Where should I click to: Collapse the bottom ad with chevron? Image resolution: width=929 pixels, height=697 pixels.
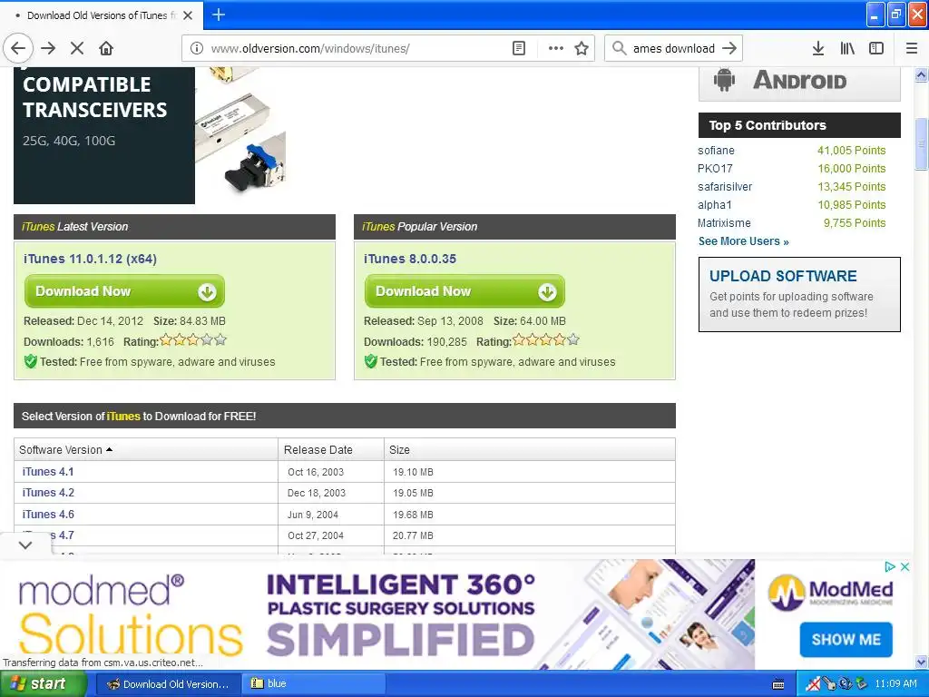25,545
